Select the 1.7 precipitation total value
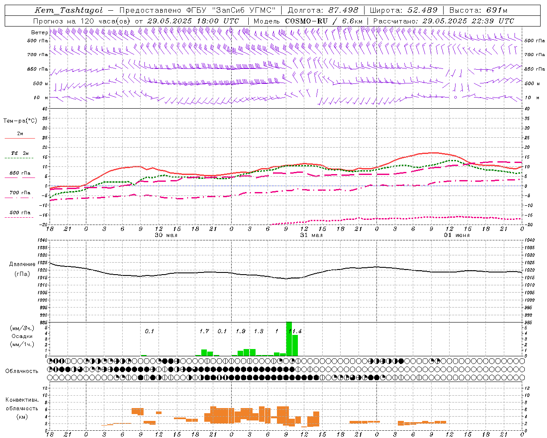Viewport: 547px width, 438px height. point(204,331)
